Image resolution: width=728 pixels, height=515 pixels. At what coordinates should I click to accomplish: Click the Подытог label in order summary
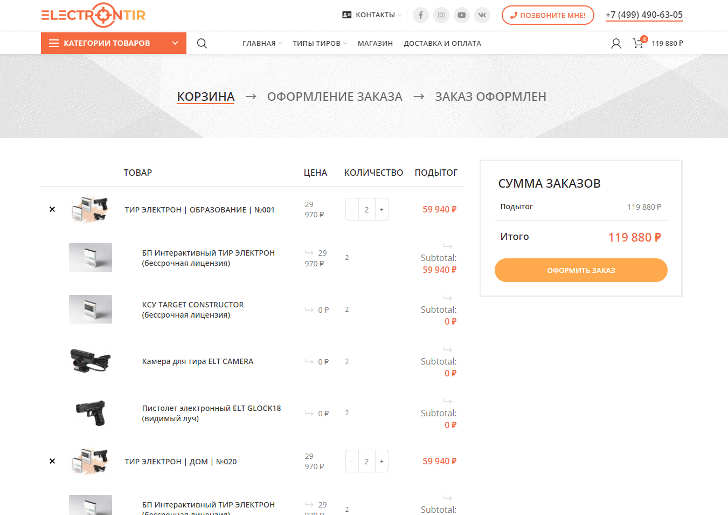tap(516, 207)
